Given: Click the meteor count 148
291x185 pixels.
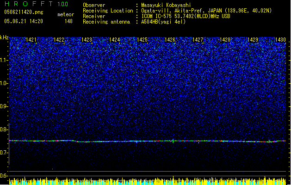Looking at the screenshot, I should coord(68,21).
